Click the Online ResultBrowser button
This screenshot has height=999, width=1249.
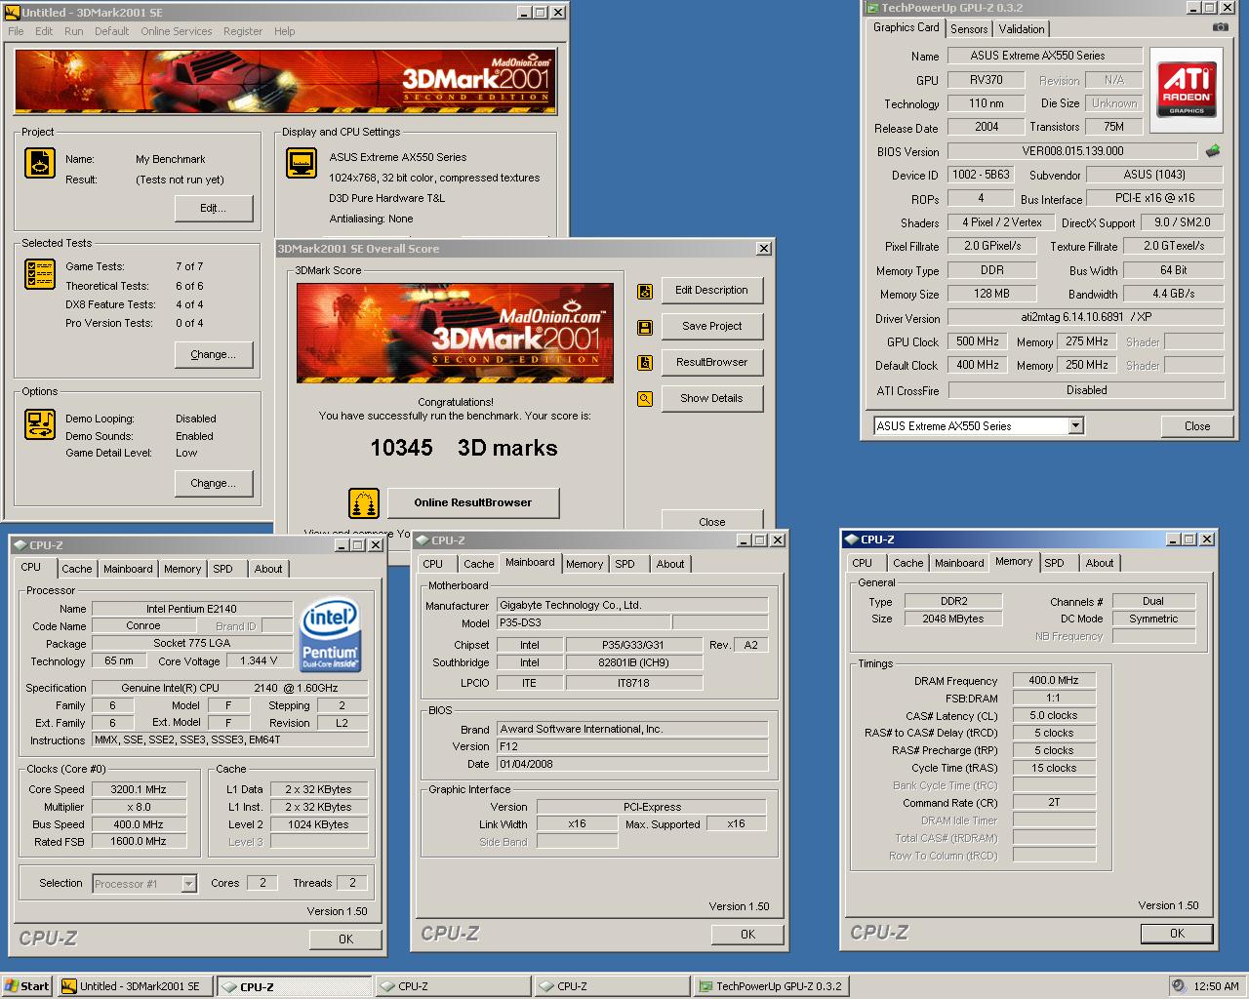click(473, 503)
